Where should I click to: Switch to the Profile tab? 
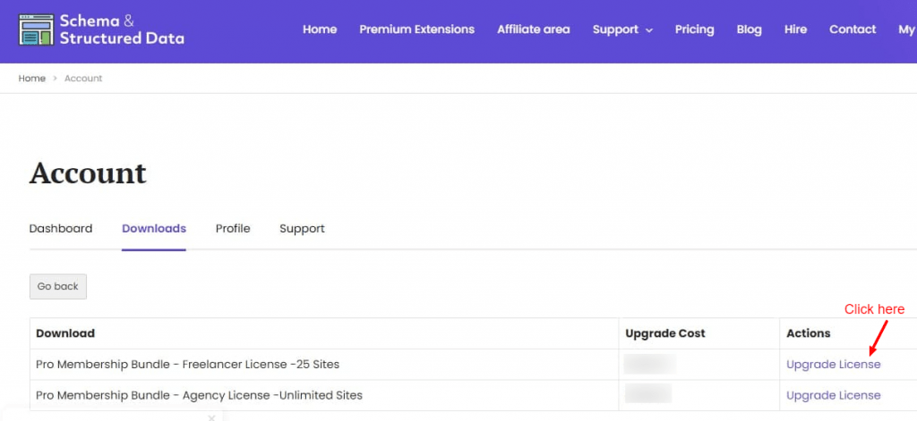pos(233,228)
